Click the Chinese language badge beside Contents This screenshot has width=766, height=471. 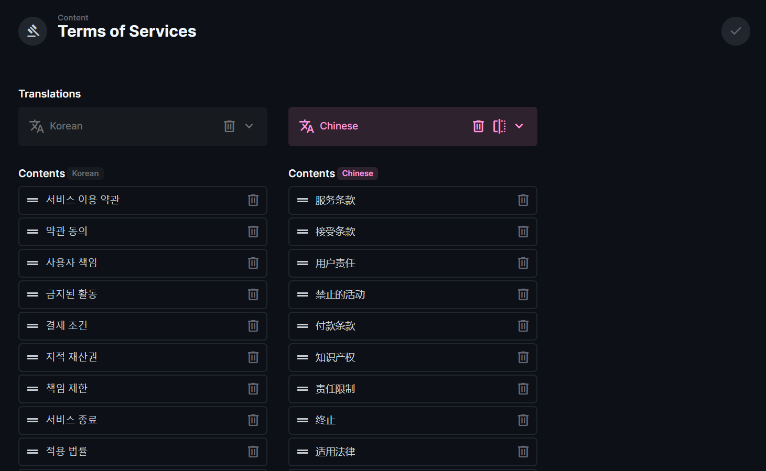[x=358, y=173]
